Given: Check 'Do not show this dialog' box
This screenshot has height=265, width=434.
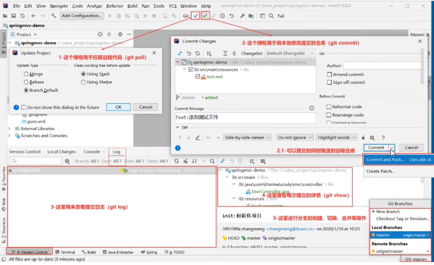Looking at the screenshot, I should click(24, 107).
